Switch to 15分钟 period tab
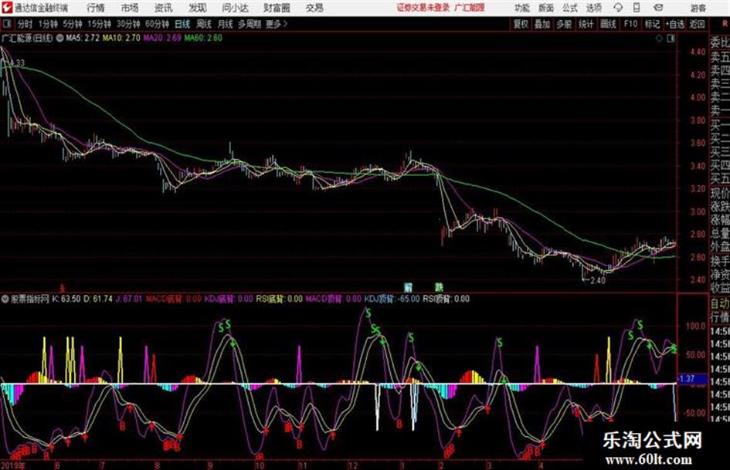730x470 pixels. click(x=99, y=24)
